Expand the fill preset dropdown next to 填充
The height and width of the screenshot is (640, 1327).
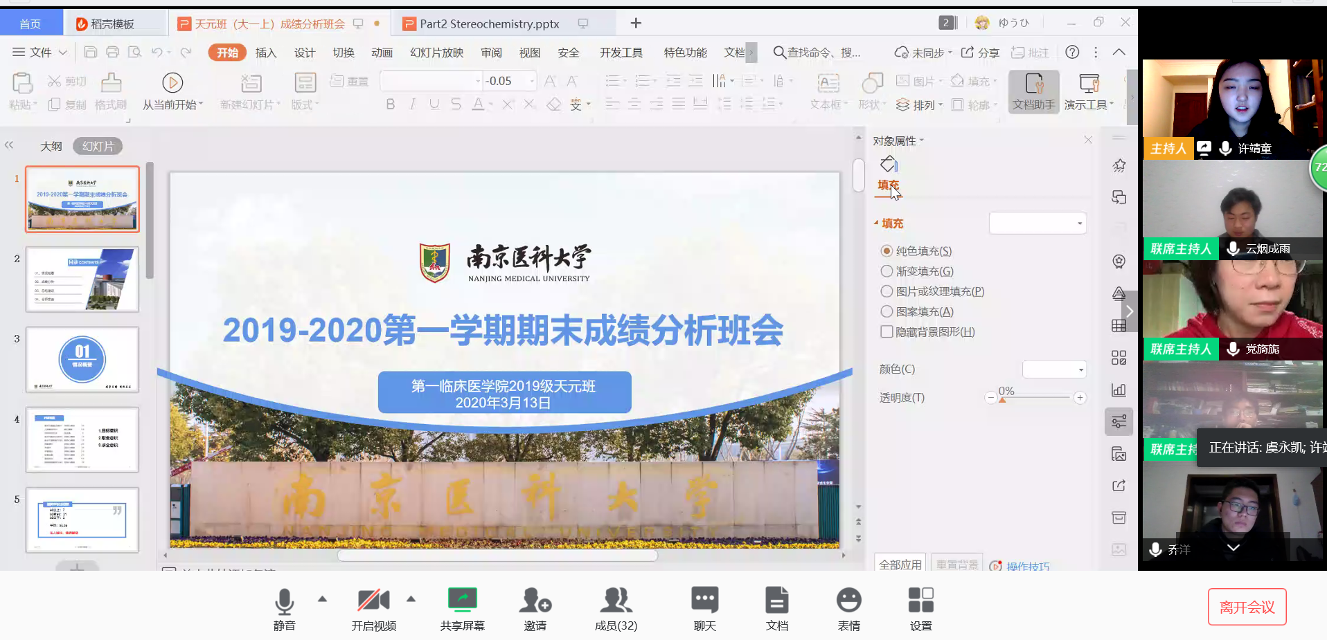(x=1037, y=223)
